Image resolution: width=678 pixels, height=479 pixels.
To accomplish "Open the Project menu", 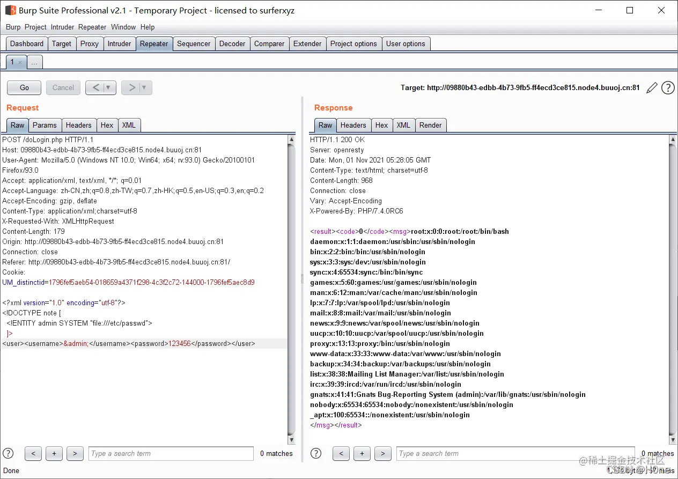I will 35,27.
